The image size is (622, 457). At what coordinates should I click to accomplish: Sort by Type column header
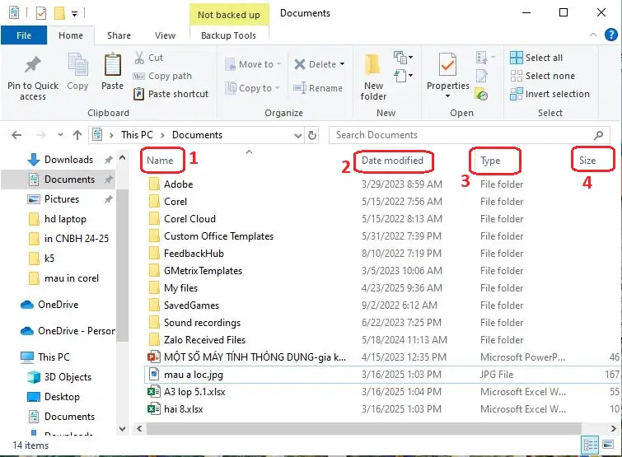click(x=490, y=161)
